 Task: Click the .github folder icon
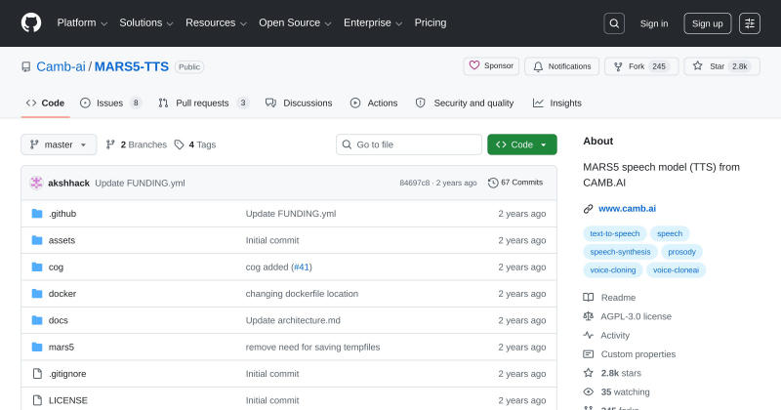click(x=37, y=214)
